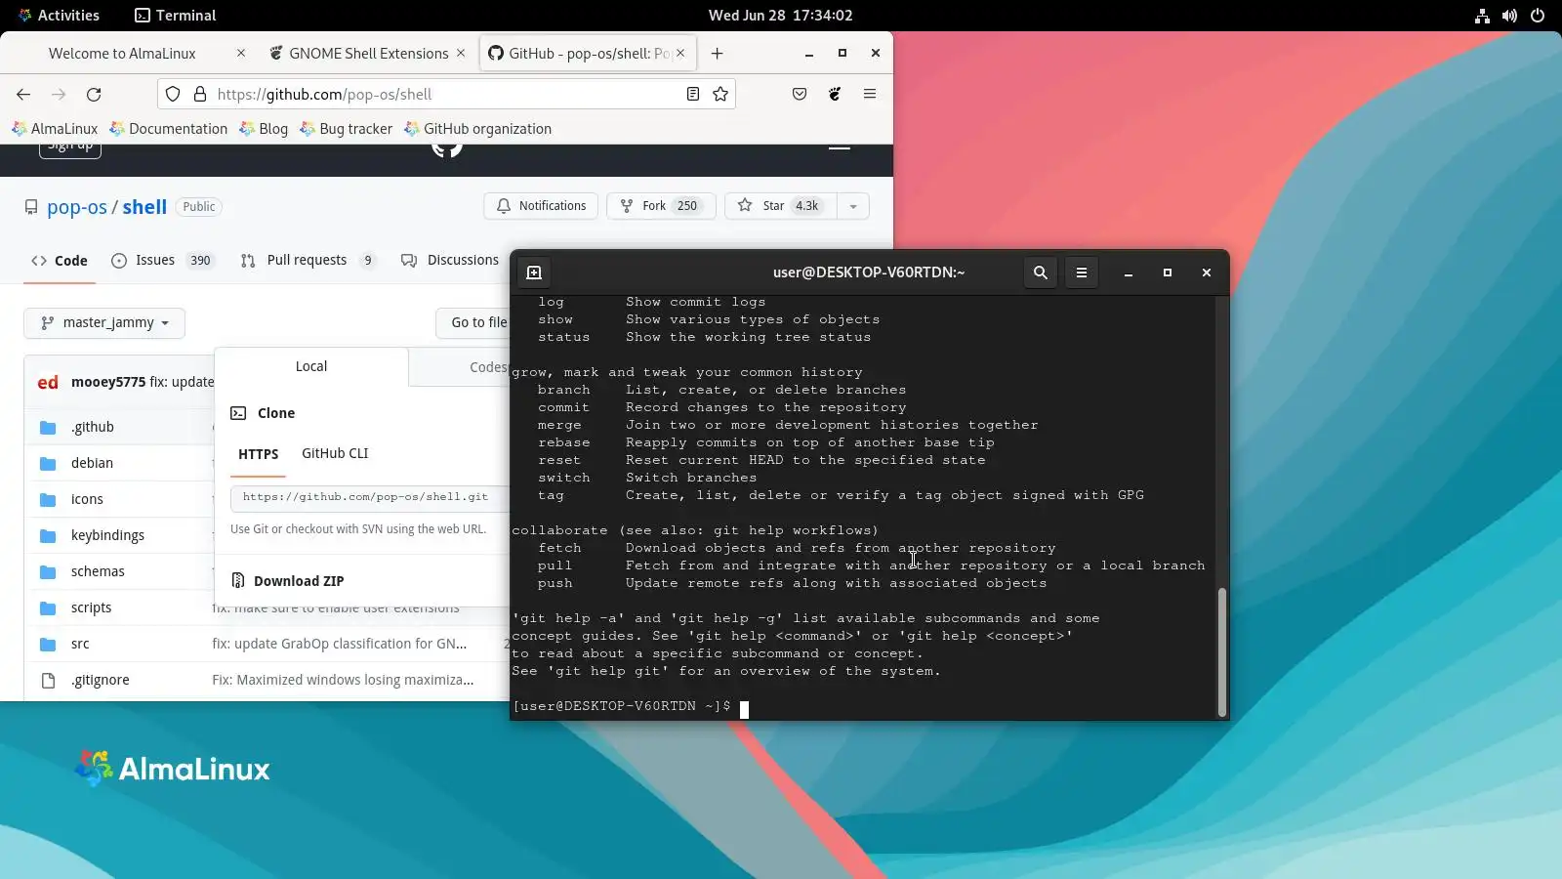Switch to the Welcome to AlmaLinux tab
The image size is (1562, 879).
122,54
